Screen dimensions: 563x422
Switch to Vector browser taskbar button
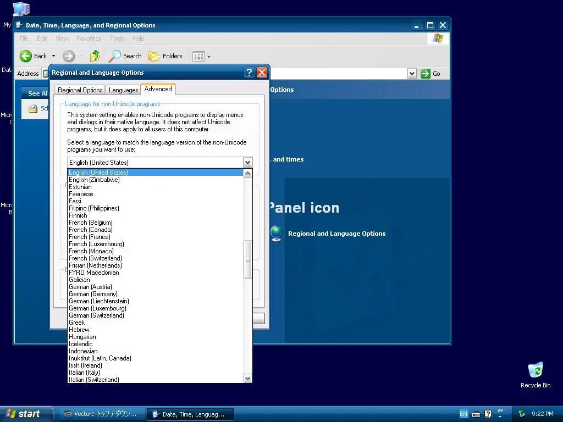[x=102, y=414]
